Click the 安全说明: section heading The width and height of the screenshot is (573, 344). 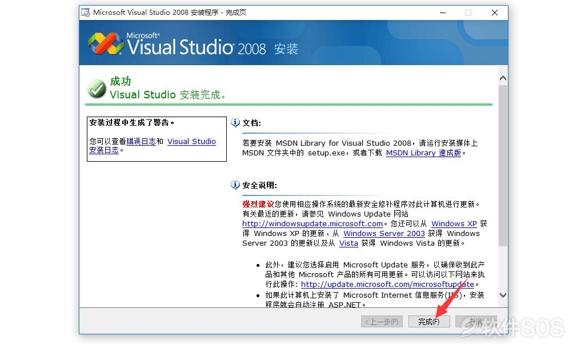[x=259, y=185]
